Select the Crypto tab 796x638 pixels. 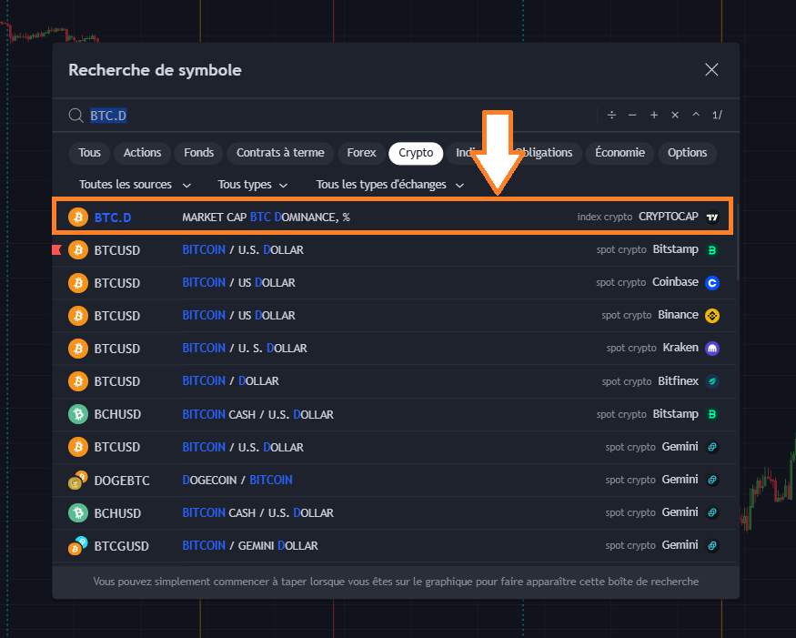tap(416, 153)
